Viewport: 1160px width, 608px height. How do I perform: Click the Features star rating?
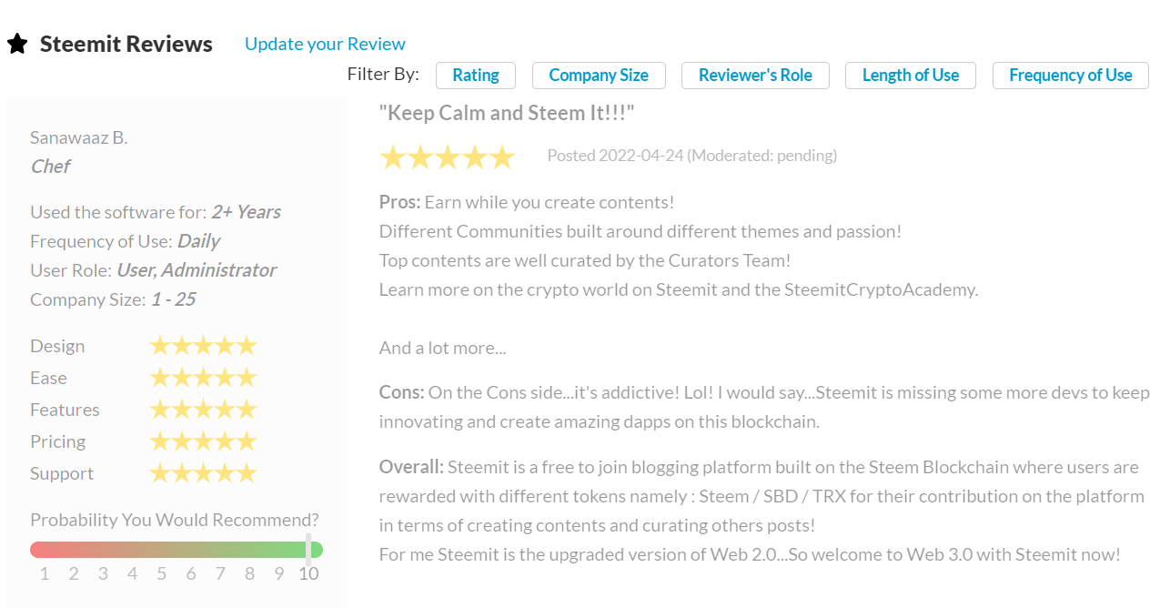tap(203, 410)
